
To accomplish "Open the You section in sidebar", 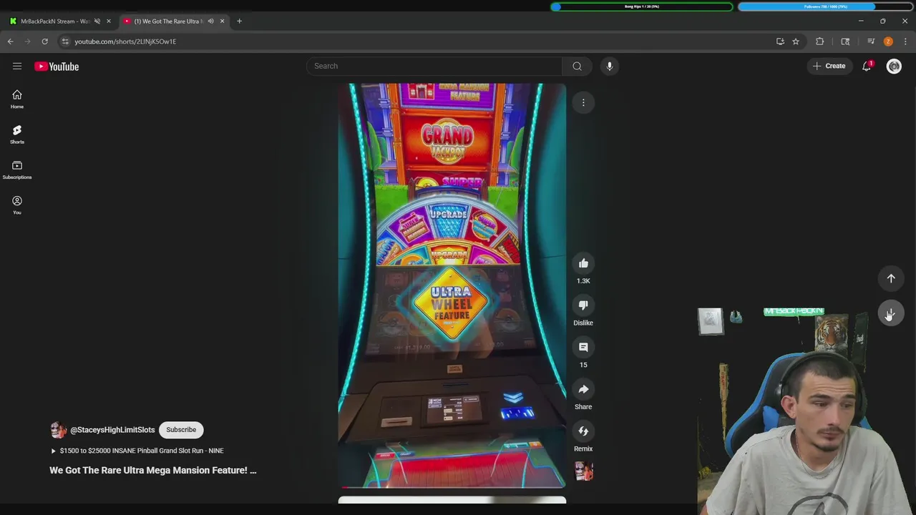I will (x=17, y=205).
